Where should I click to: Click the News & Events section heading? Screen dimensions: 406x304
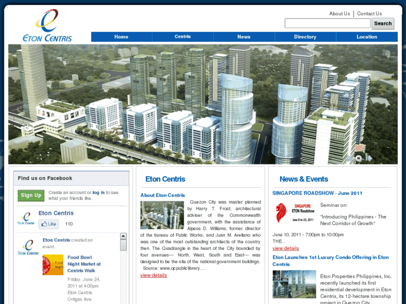click(x=304, y=179)
